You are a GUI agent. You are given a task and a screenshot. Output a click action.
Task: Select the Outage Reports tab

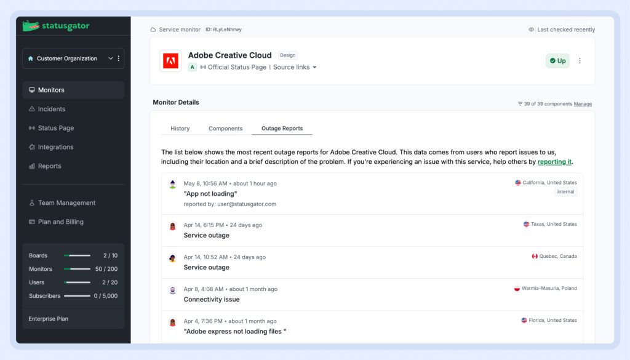coord(282,129)
